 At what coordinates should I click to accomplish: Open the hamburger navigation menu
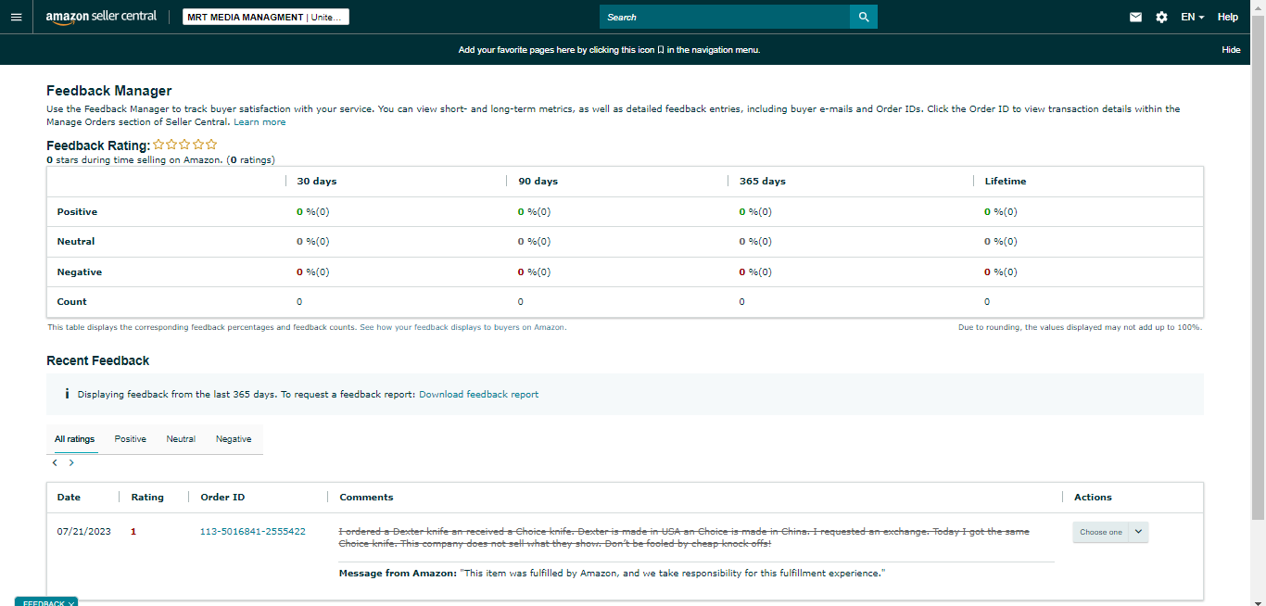[16, 17]
